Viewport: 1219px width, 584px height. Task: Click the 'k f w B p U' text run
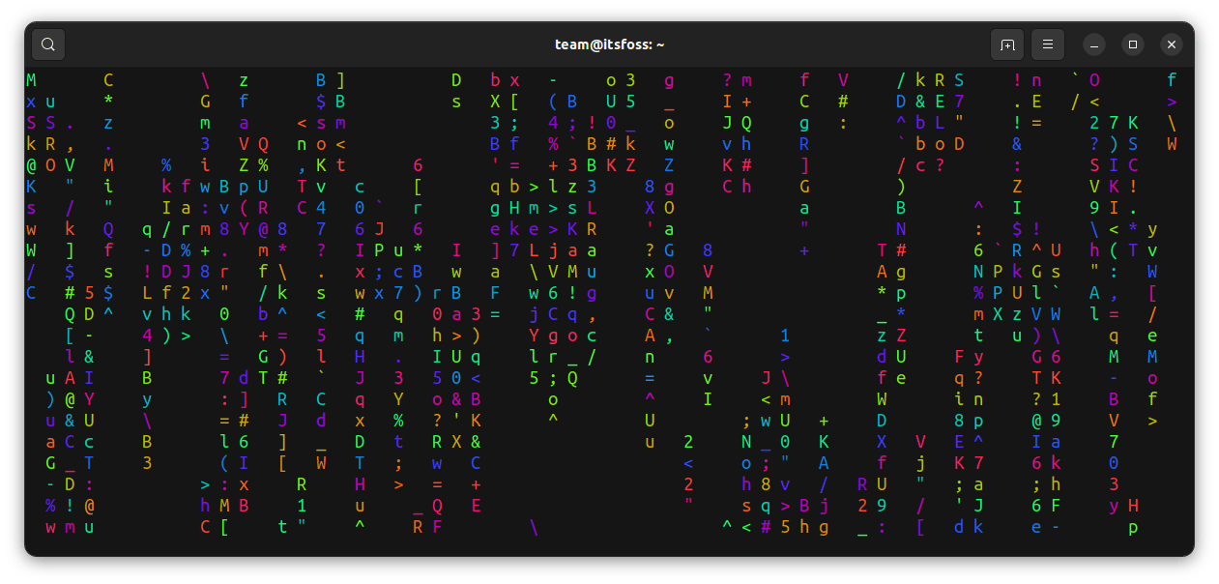pos(215,187)
